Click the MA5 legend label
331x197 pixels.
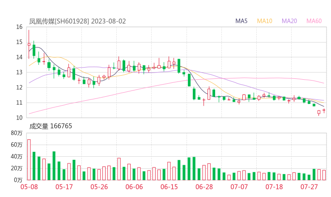coord(241,21)
